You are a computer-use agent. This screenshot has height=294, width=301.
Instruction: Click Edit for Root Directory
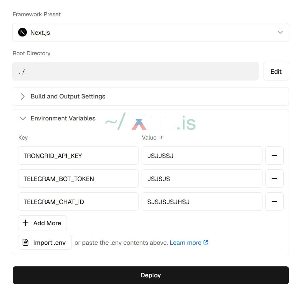click(276, 72)
